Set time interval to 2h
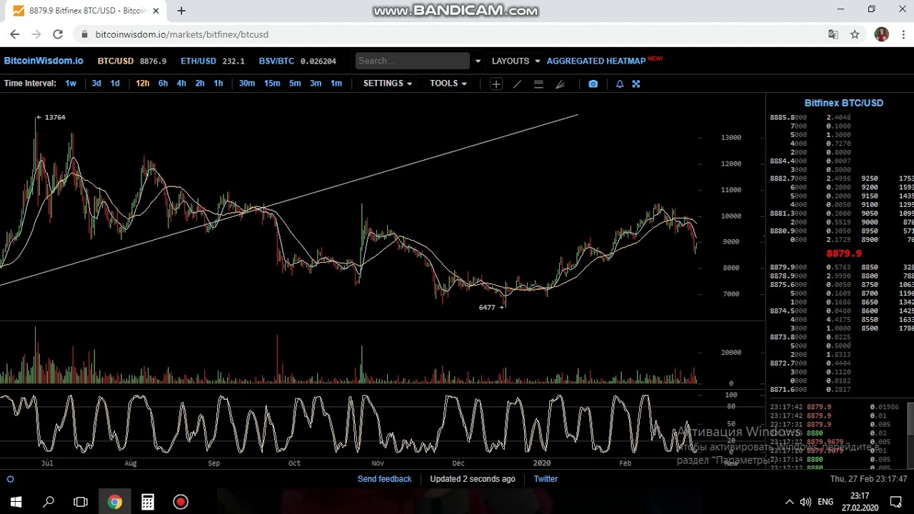Image resolution: width=914 pixels, height=514 pixels. point(200,84)
